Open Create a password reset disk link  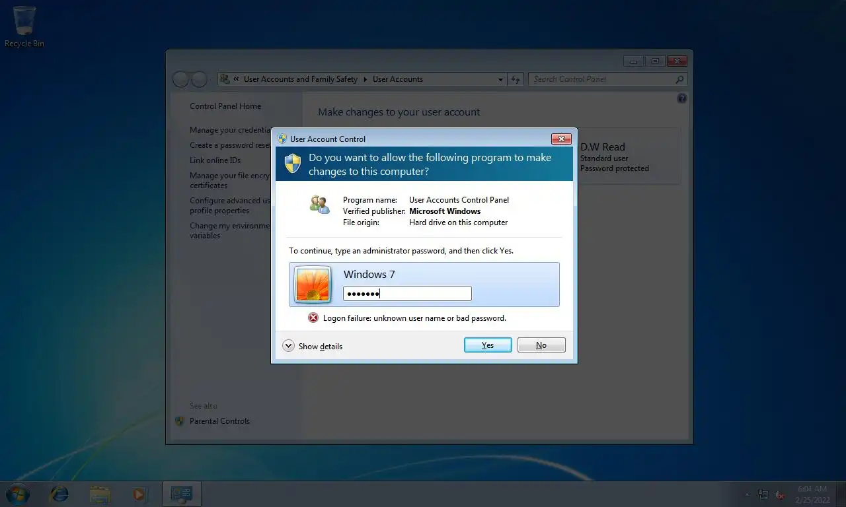[230, 145]
